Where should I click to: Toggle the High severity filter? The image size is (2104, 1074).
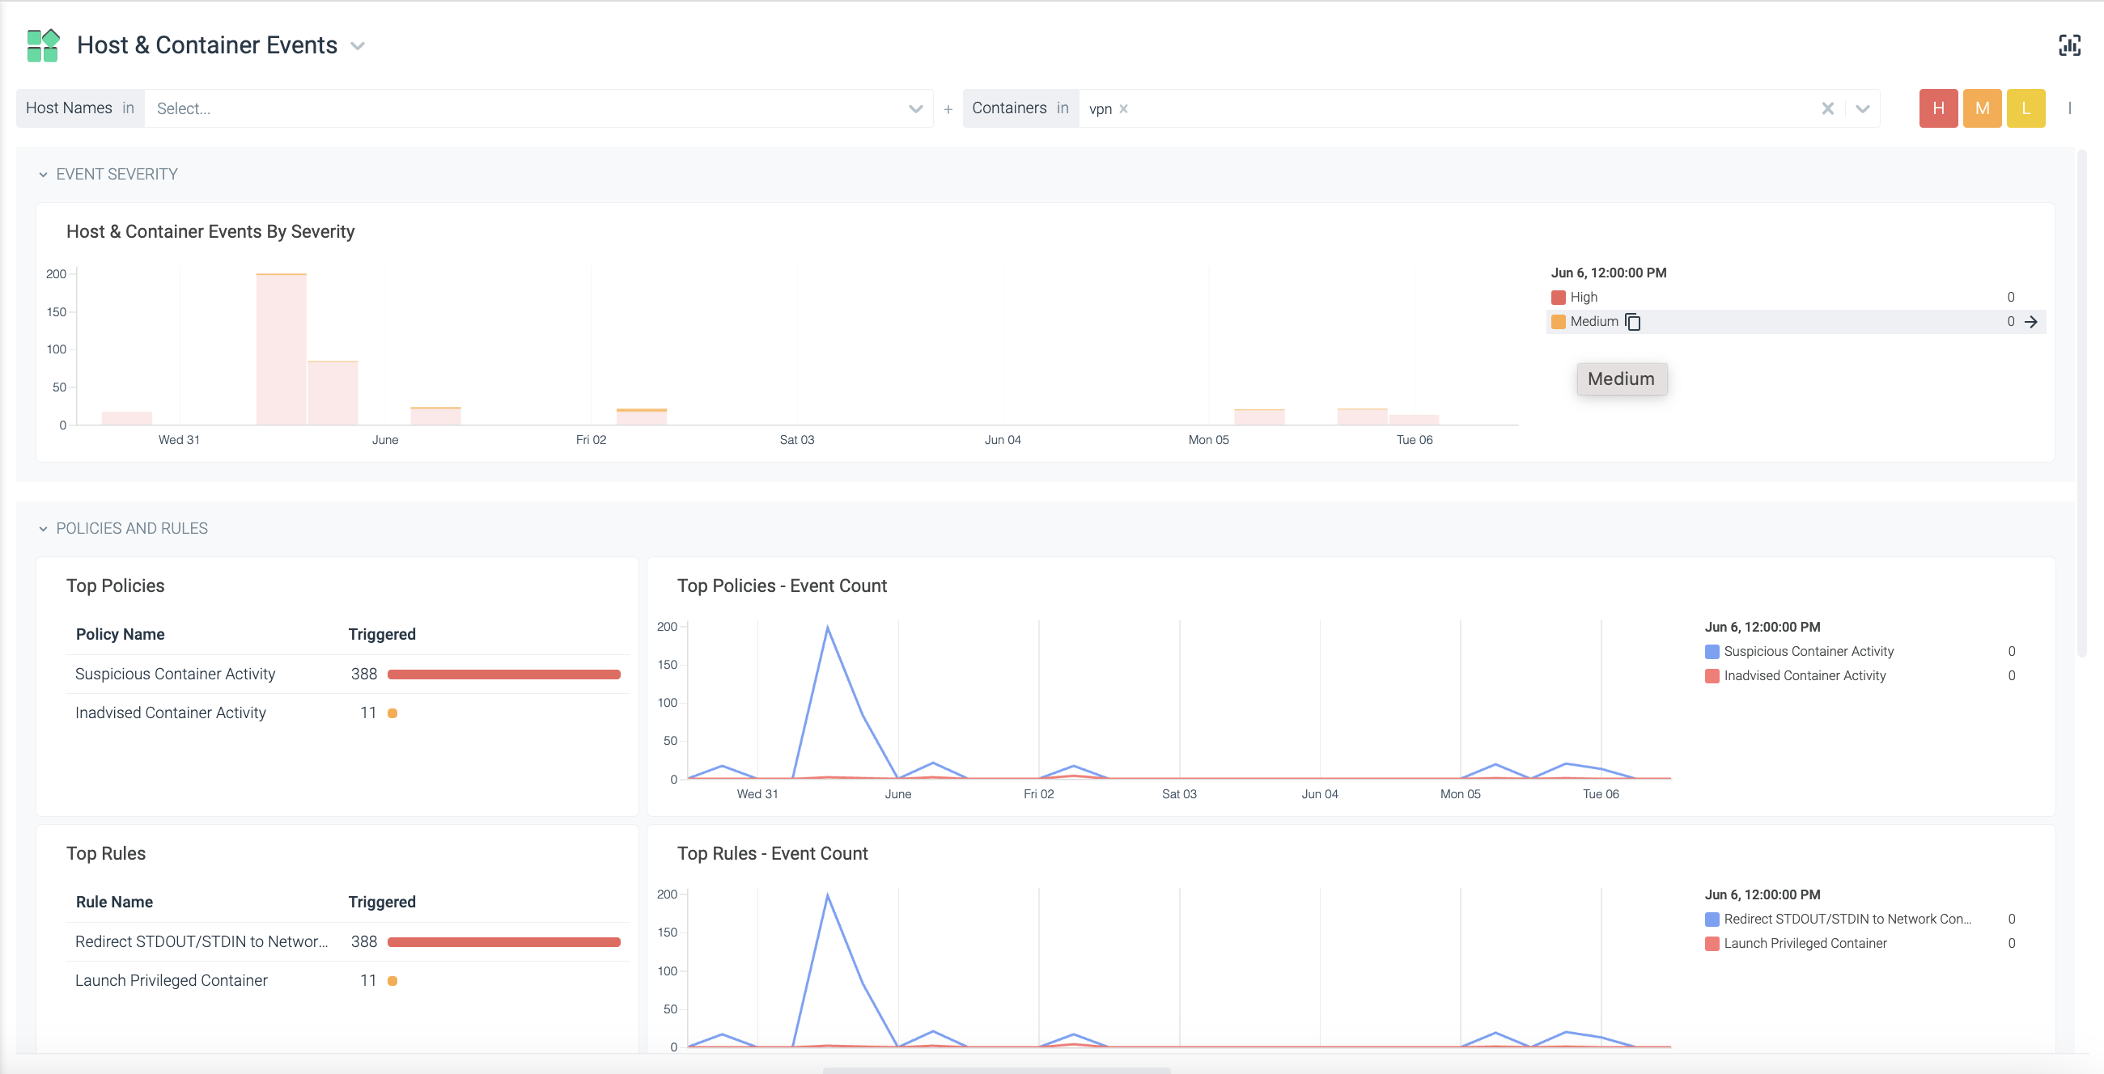coord(1937,108)
